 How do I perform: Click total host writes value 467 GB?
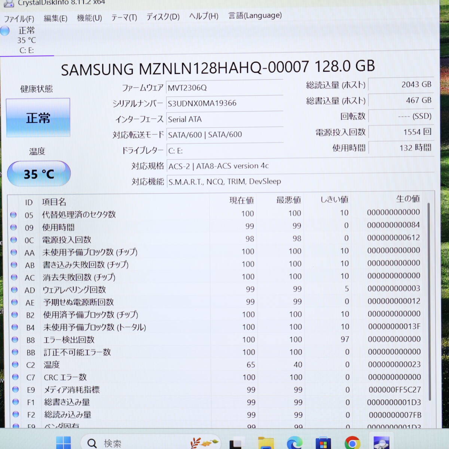point(401,100)
